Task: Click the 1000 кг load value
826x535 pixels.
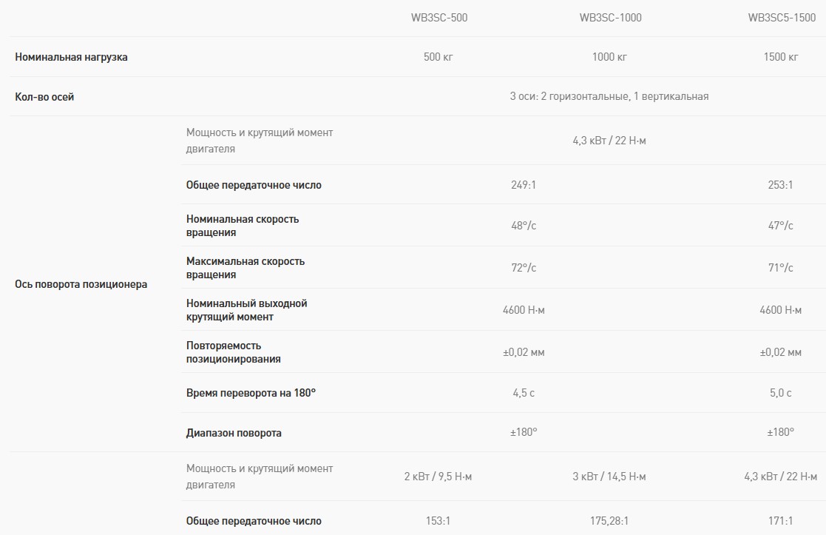Action: point(610,57)
